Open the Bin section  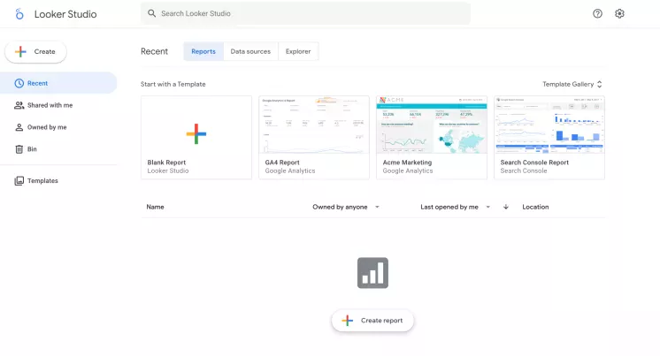(x=58, y=149)
